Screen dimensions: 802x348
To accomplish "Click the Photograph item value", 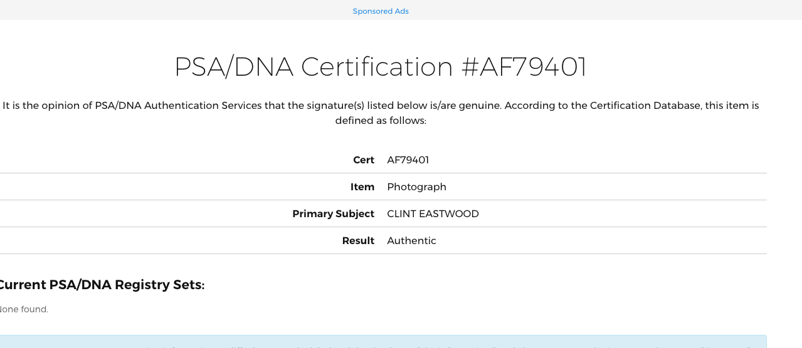I will pyautogui.click(x=416, y=187).
